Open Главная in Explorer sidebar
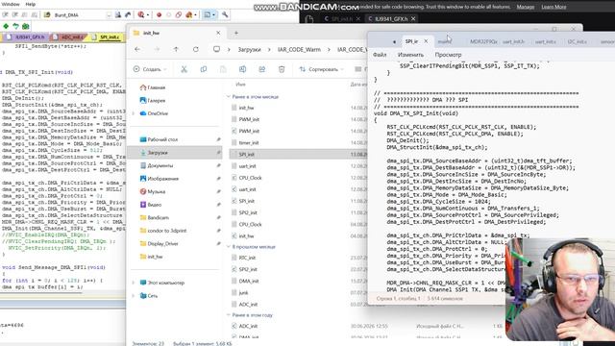 click(153, 87)
